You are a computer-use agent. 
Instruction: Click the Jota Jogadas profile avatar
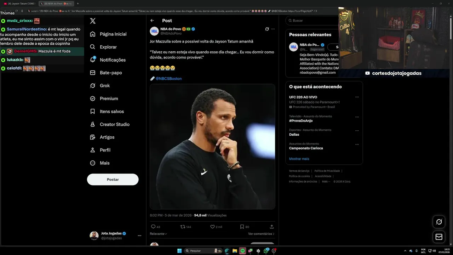coord(94,236)
